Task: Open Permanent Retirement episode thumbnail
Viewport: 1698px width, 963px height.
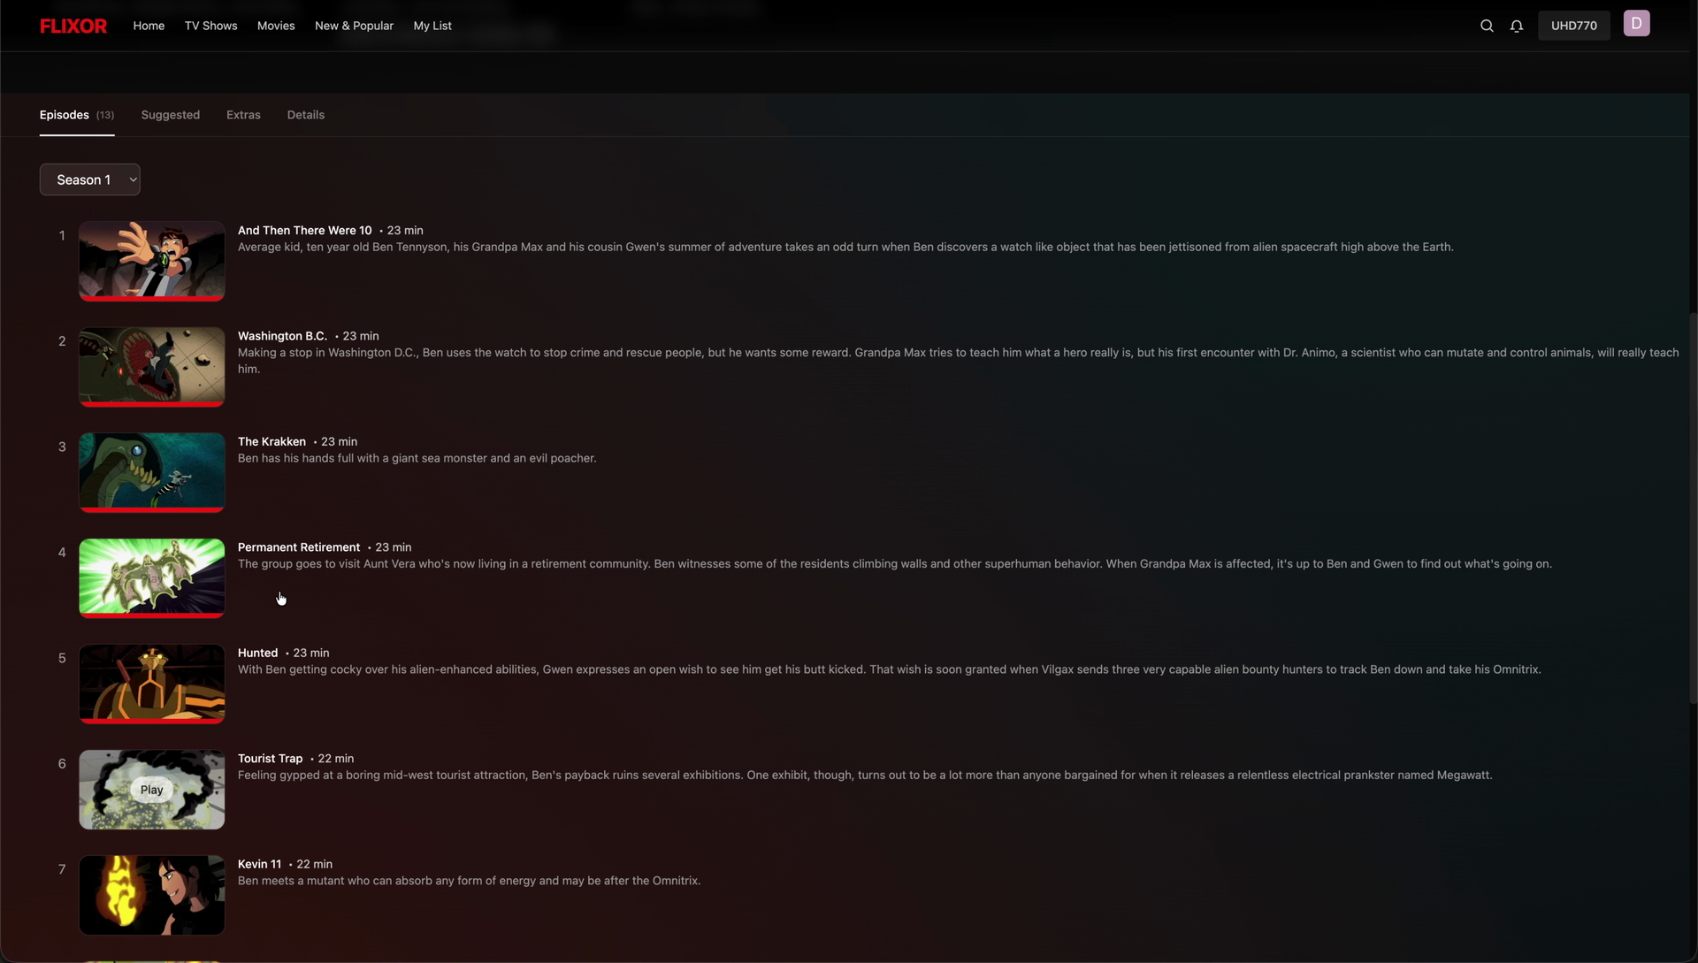Action: (x=152, y=577)
